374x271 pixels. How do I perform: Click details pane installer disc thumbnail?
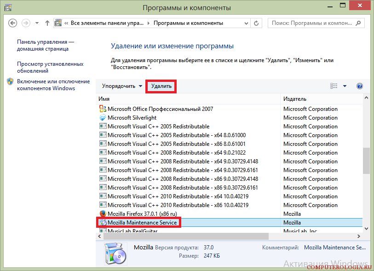(x=115, y=254)
